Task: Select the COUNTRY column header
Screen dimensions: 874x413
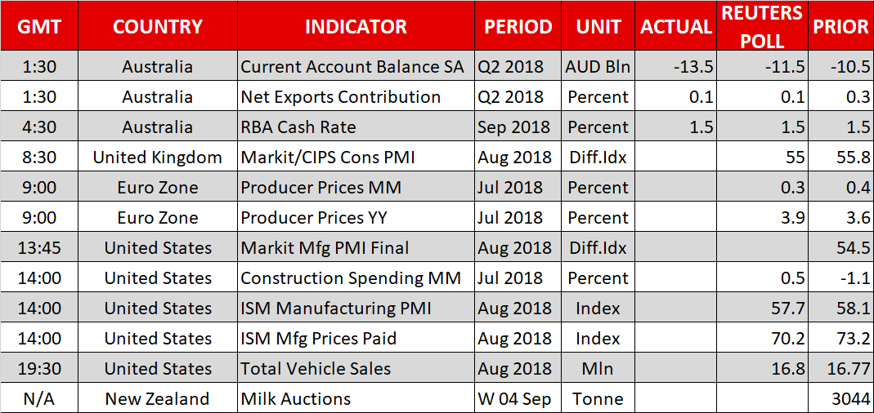Action: coord(157,27)
